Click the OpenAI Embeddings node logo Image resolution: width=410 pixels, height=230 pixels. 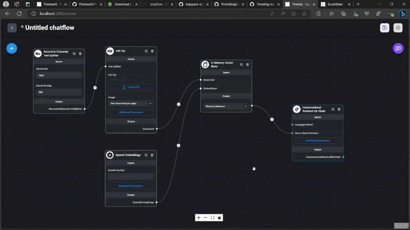point(110,155)
